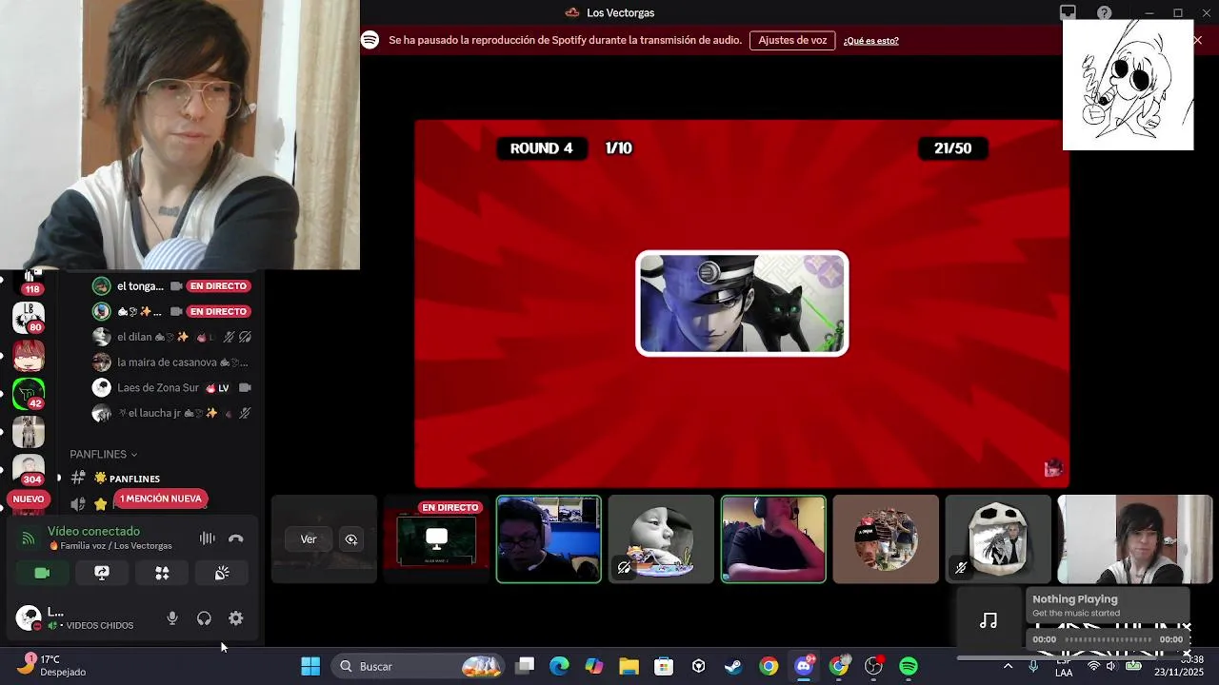Focus the cartoon baby avatar tile
Screen dimensions: 1219x685
click(x=661, y=538)
